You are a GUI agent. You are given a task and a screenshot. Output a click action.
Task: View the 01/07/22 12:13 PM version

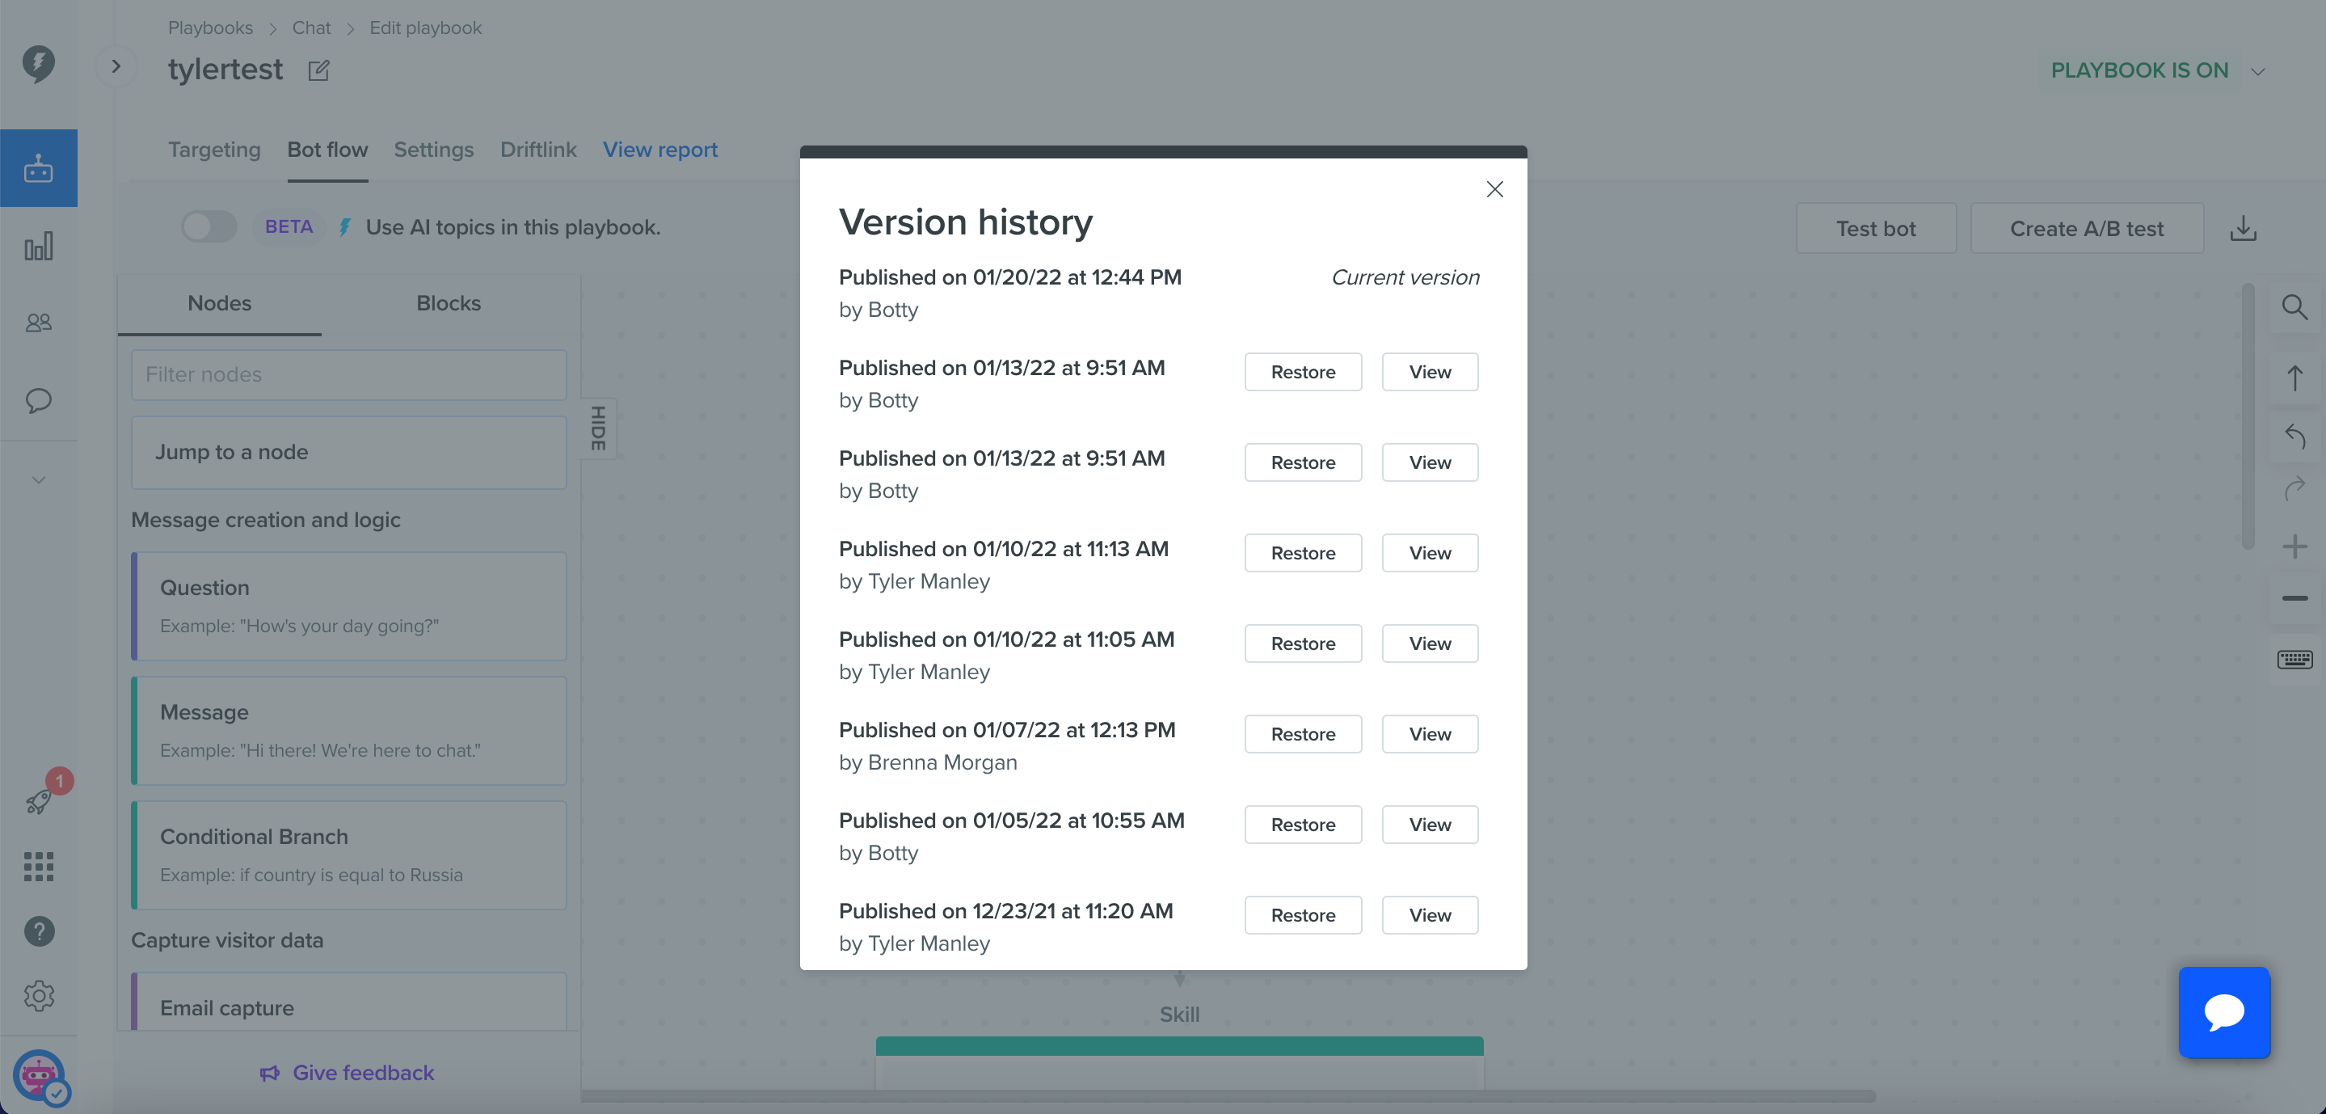[x=1430, y=733]
